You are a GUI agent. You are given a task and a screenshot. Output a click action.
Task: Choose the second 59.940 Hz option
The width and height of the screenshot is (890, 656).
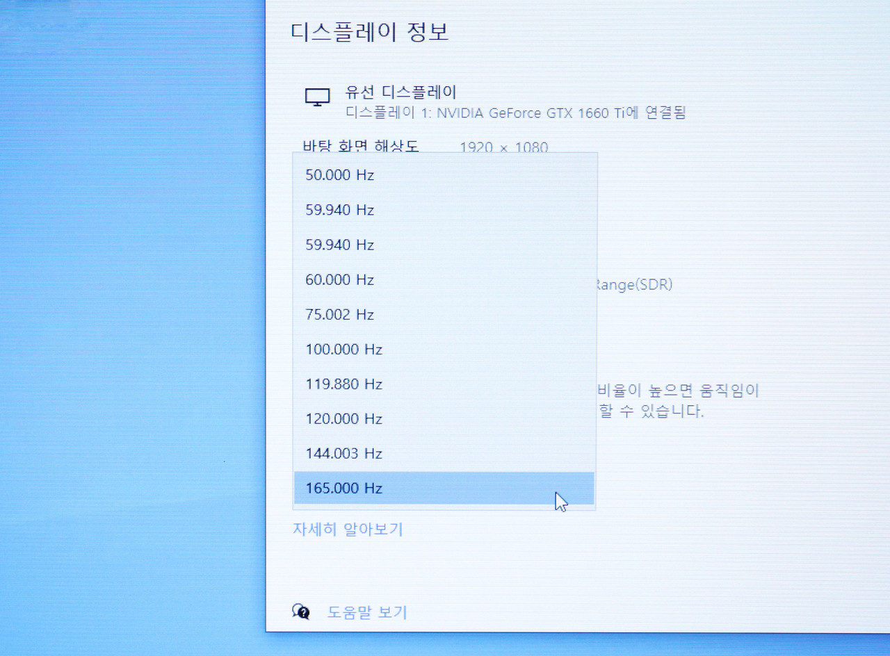pyautogui.click(x=340, y=245)
